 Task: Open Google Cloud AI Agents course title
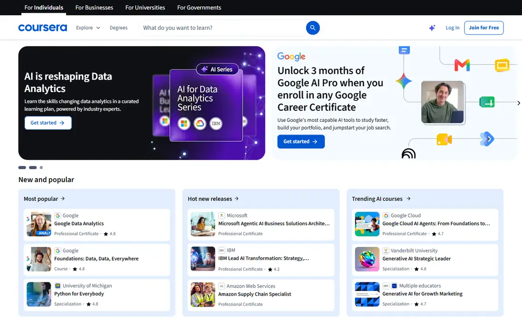(436, 224)
